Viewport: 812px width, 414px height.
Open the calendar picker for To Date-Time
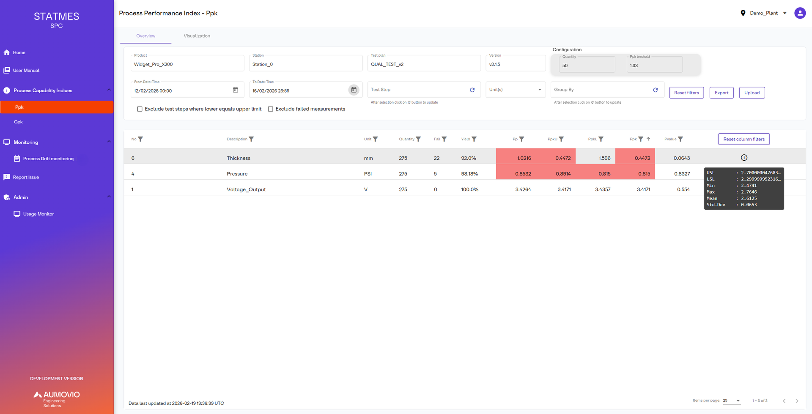coord(354,90)
